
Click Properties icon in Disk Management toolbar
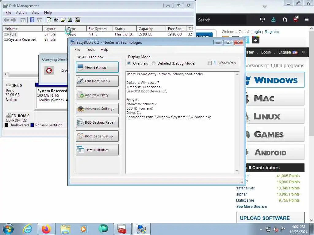click(x=56, y=20)
